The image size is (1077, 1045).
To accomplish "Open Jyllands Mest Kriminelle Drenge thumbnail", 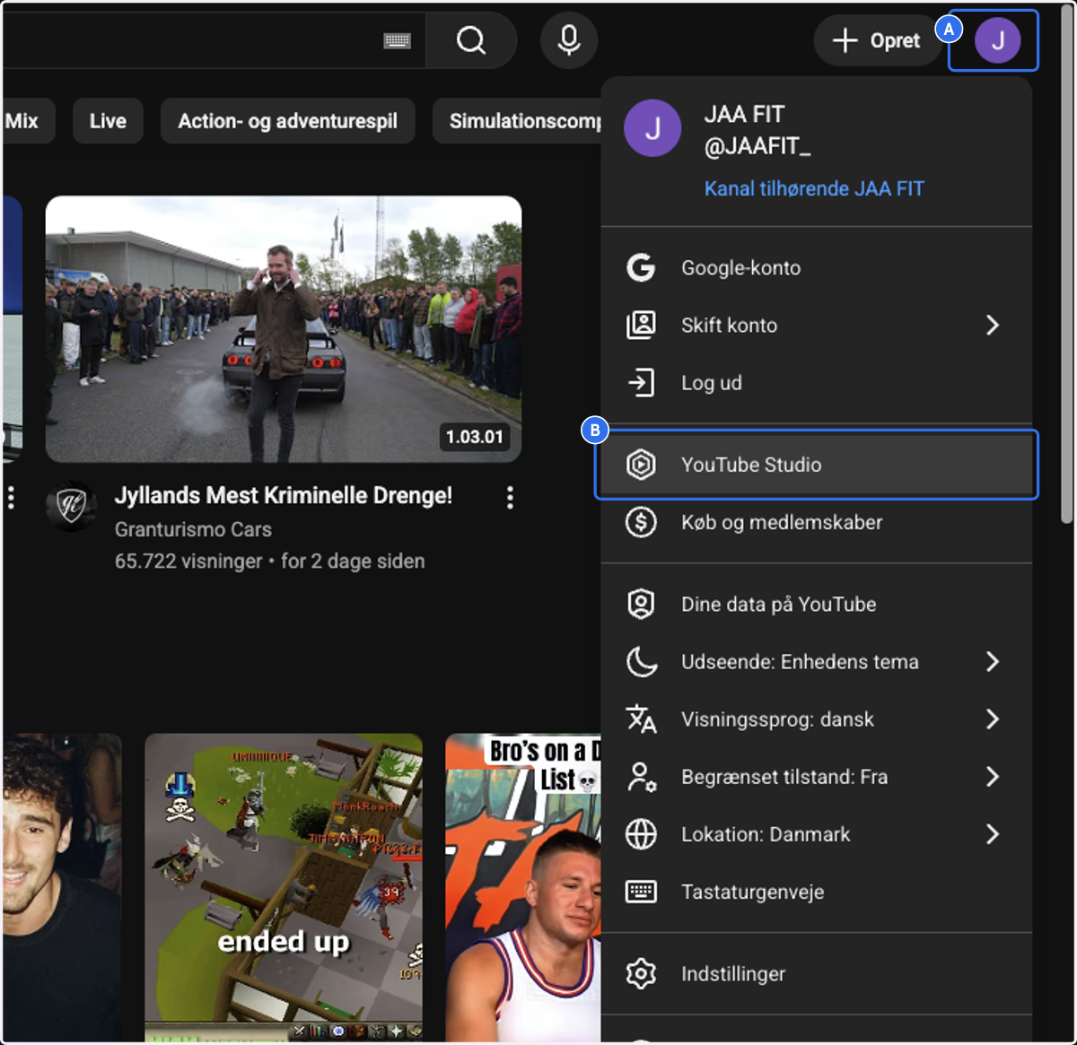I will pos(284,329).
